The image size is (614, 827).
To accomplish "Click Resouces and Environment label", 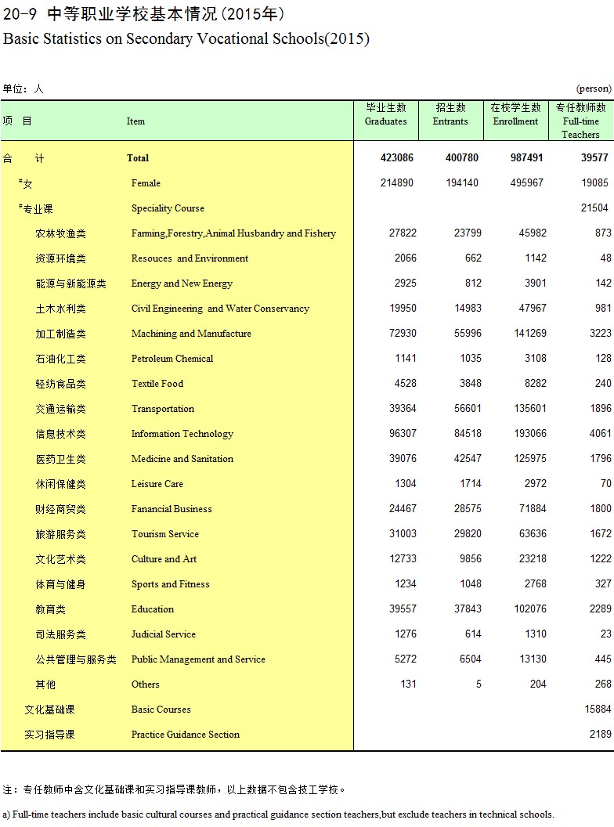I will pos(190,258).
